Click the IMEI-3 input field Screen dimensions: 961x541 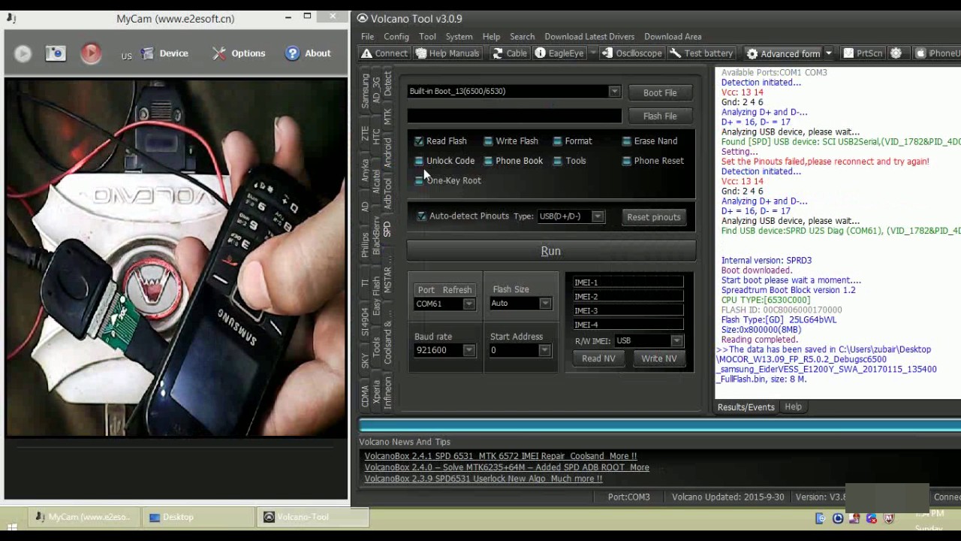click(628, 310)
